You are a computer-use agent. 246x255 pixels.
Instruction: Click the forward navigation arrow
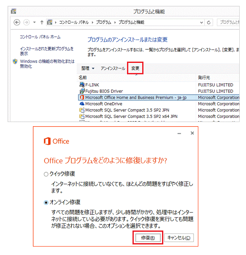(x=26, y=22)
